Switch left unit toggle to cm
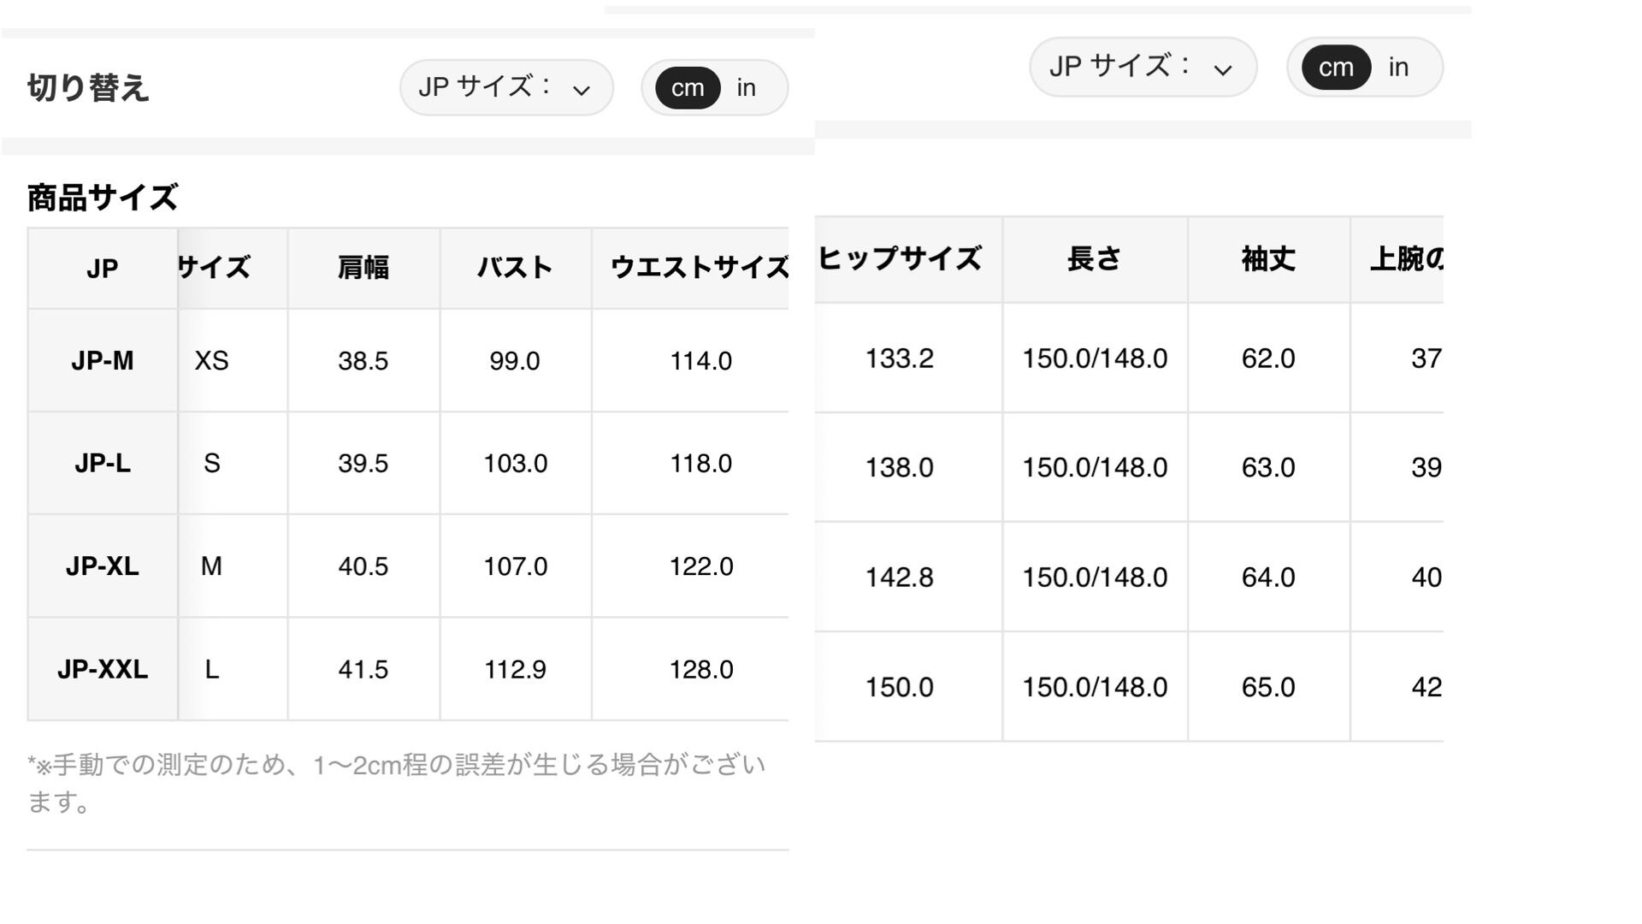1642x924 pixels. coord(688,87)
